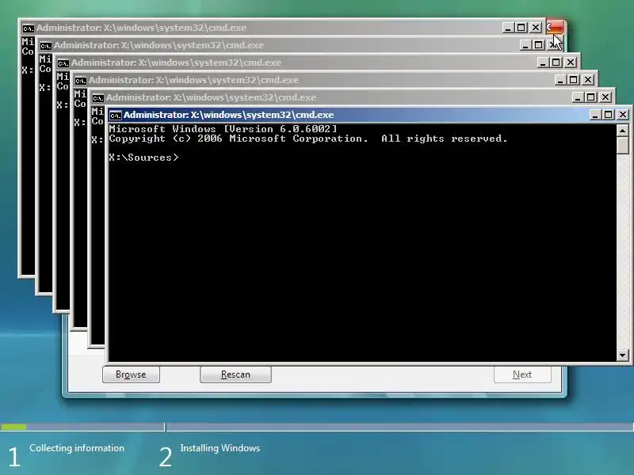Click the green filled part of the setup progress bar
The image size is (634, 475).
coord(13,427)
